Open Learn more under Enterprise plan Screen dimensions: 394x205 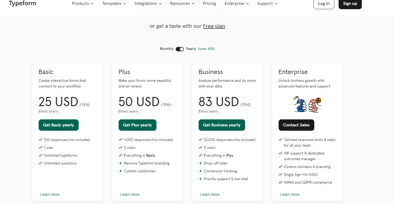[x=290, y=194]
